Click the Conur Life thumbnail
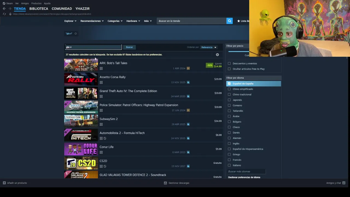 pyautogui.click(x=81, y=149)
